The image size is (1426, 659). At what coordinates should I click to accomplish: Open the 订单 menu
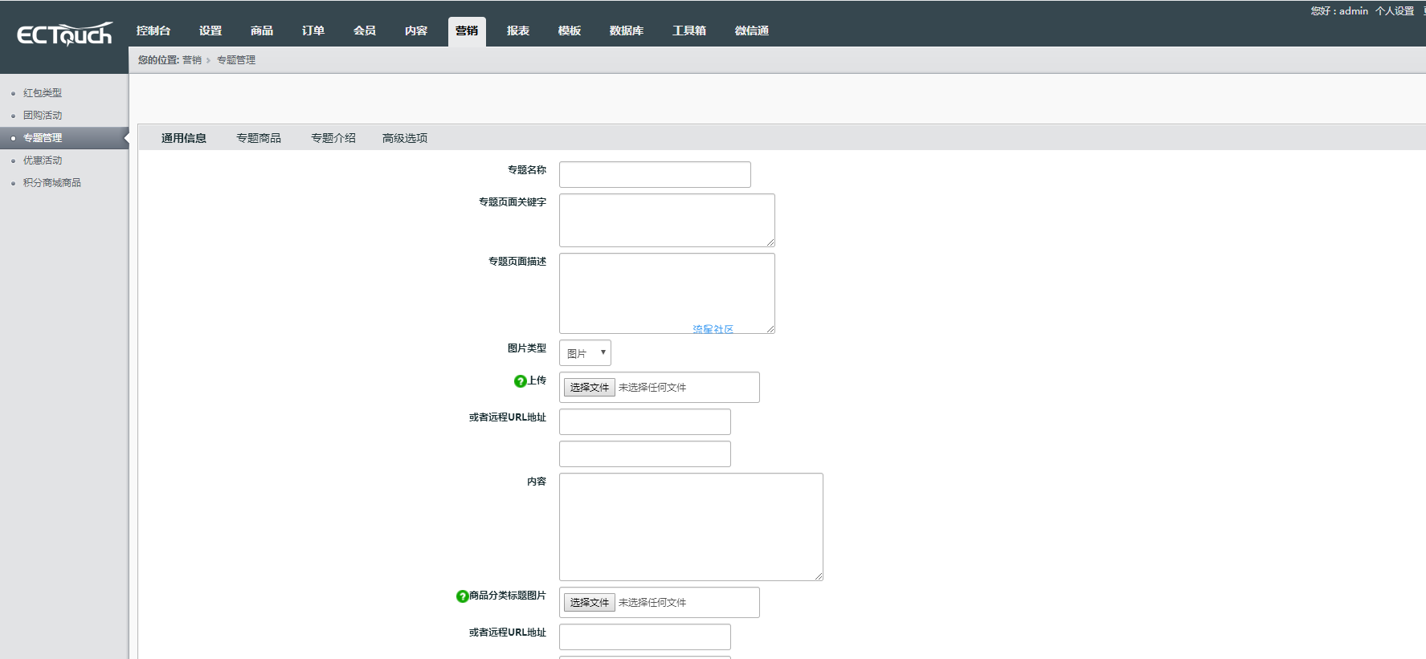pyautogui.click(x=313, y=31)
